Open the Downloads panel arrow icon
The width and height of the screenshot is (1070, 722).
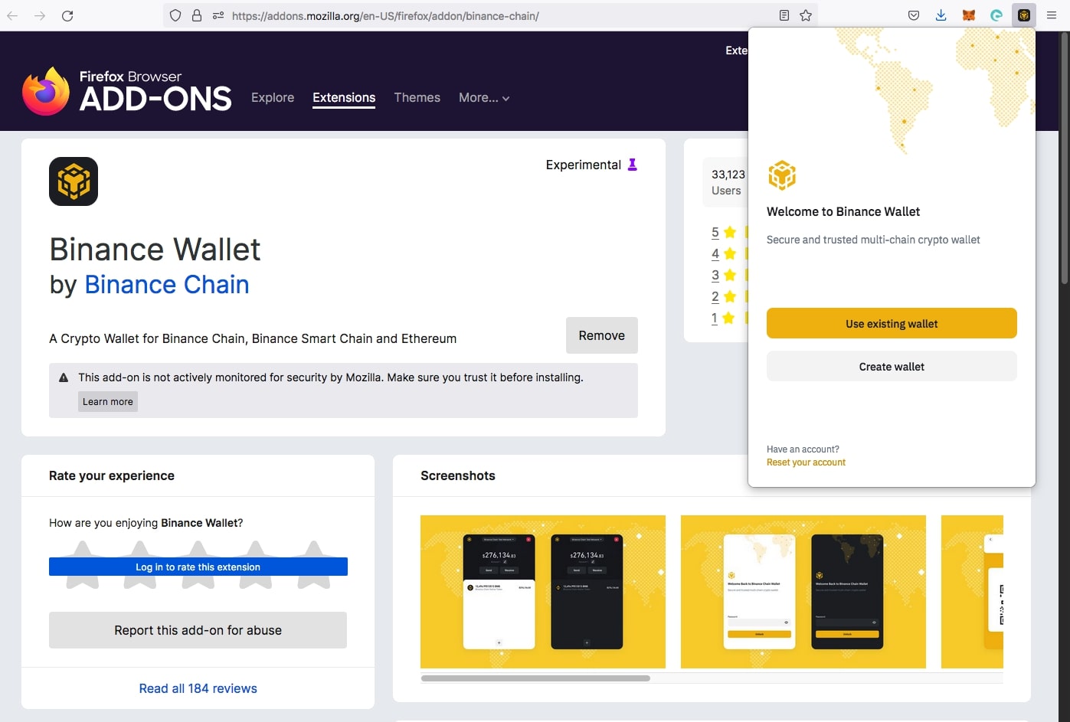941,15
